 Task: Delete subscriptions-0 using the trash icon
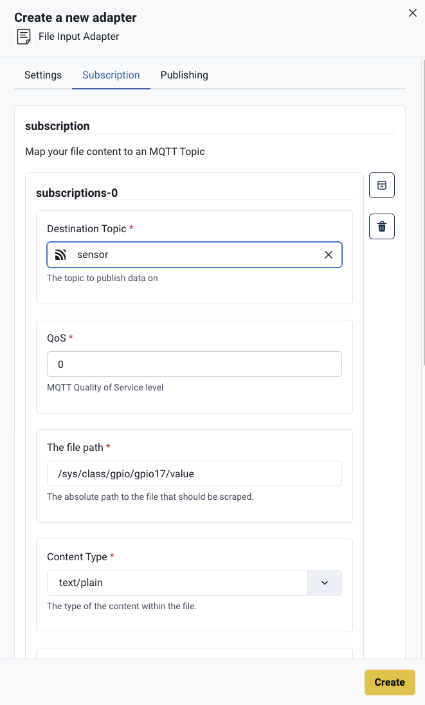coord(382,226)
